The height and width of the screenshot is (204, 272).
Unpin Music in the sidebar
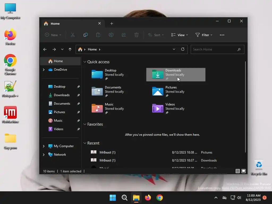point(78,121)
